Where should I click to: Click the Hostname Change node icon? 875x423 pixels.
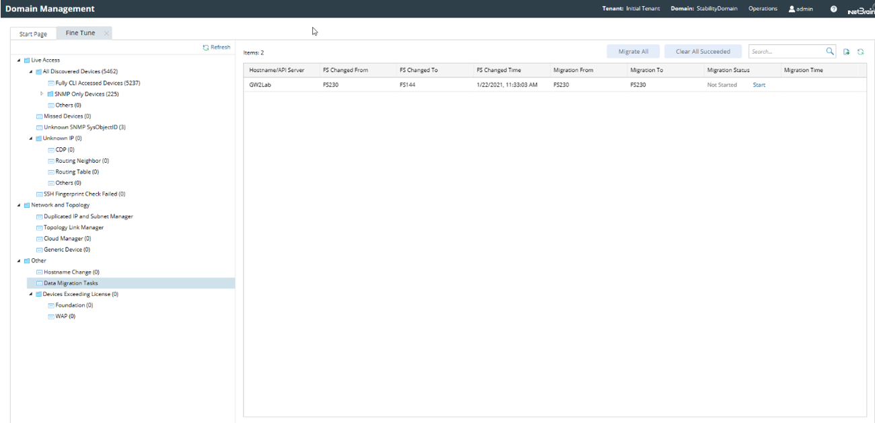(39, 272)
